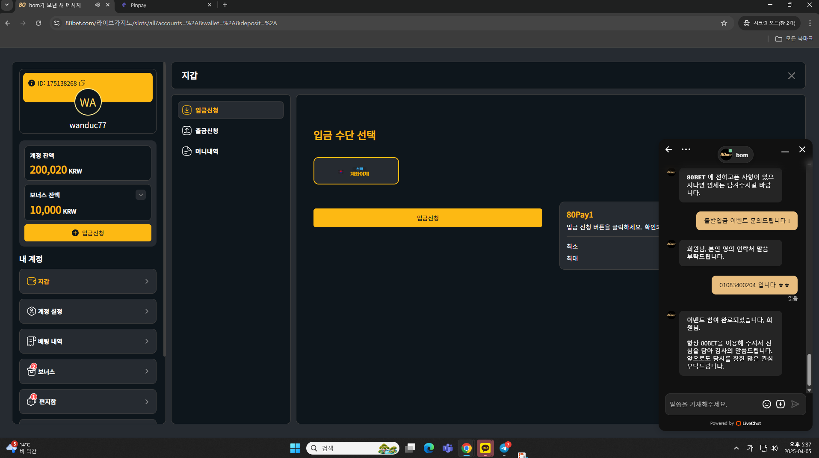819x458 pixels.
Task: Copy the user ID 175138268
Action: 82,83
